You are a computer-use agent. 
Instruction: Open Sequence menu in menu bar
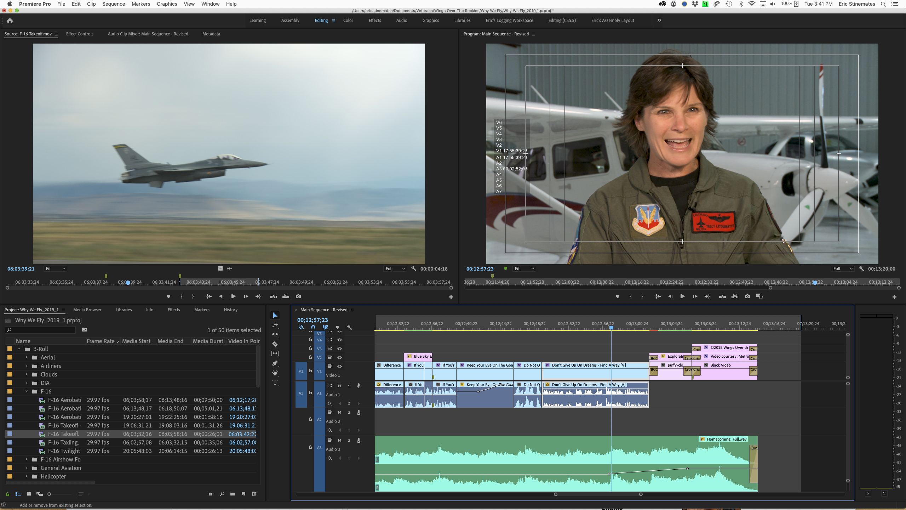click(113, 4)
